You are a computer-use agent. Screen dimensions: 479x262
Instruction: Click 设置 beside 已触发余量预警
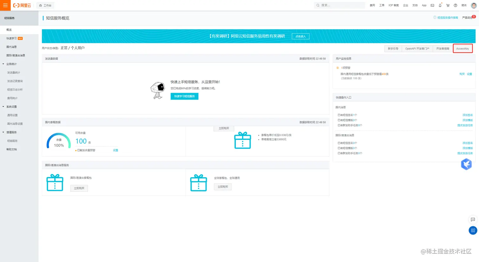[115, 150]
